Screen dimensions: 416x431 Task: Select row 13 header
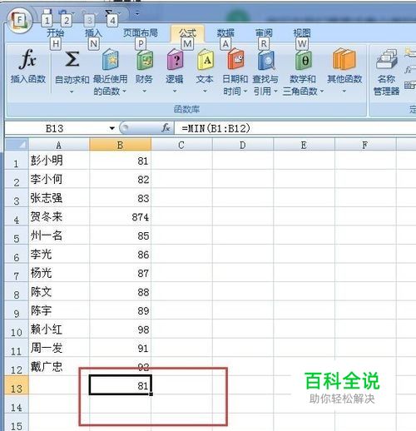pos(17,385)
